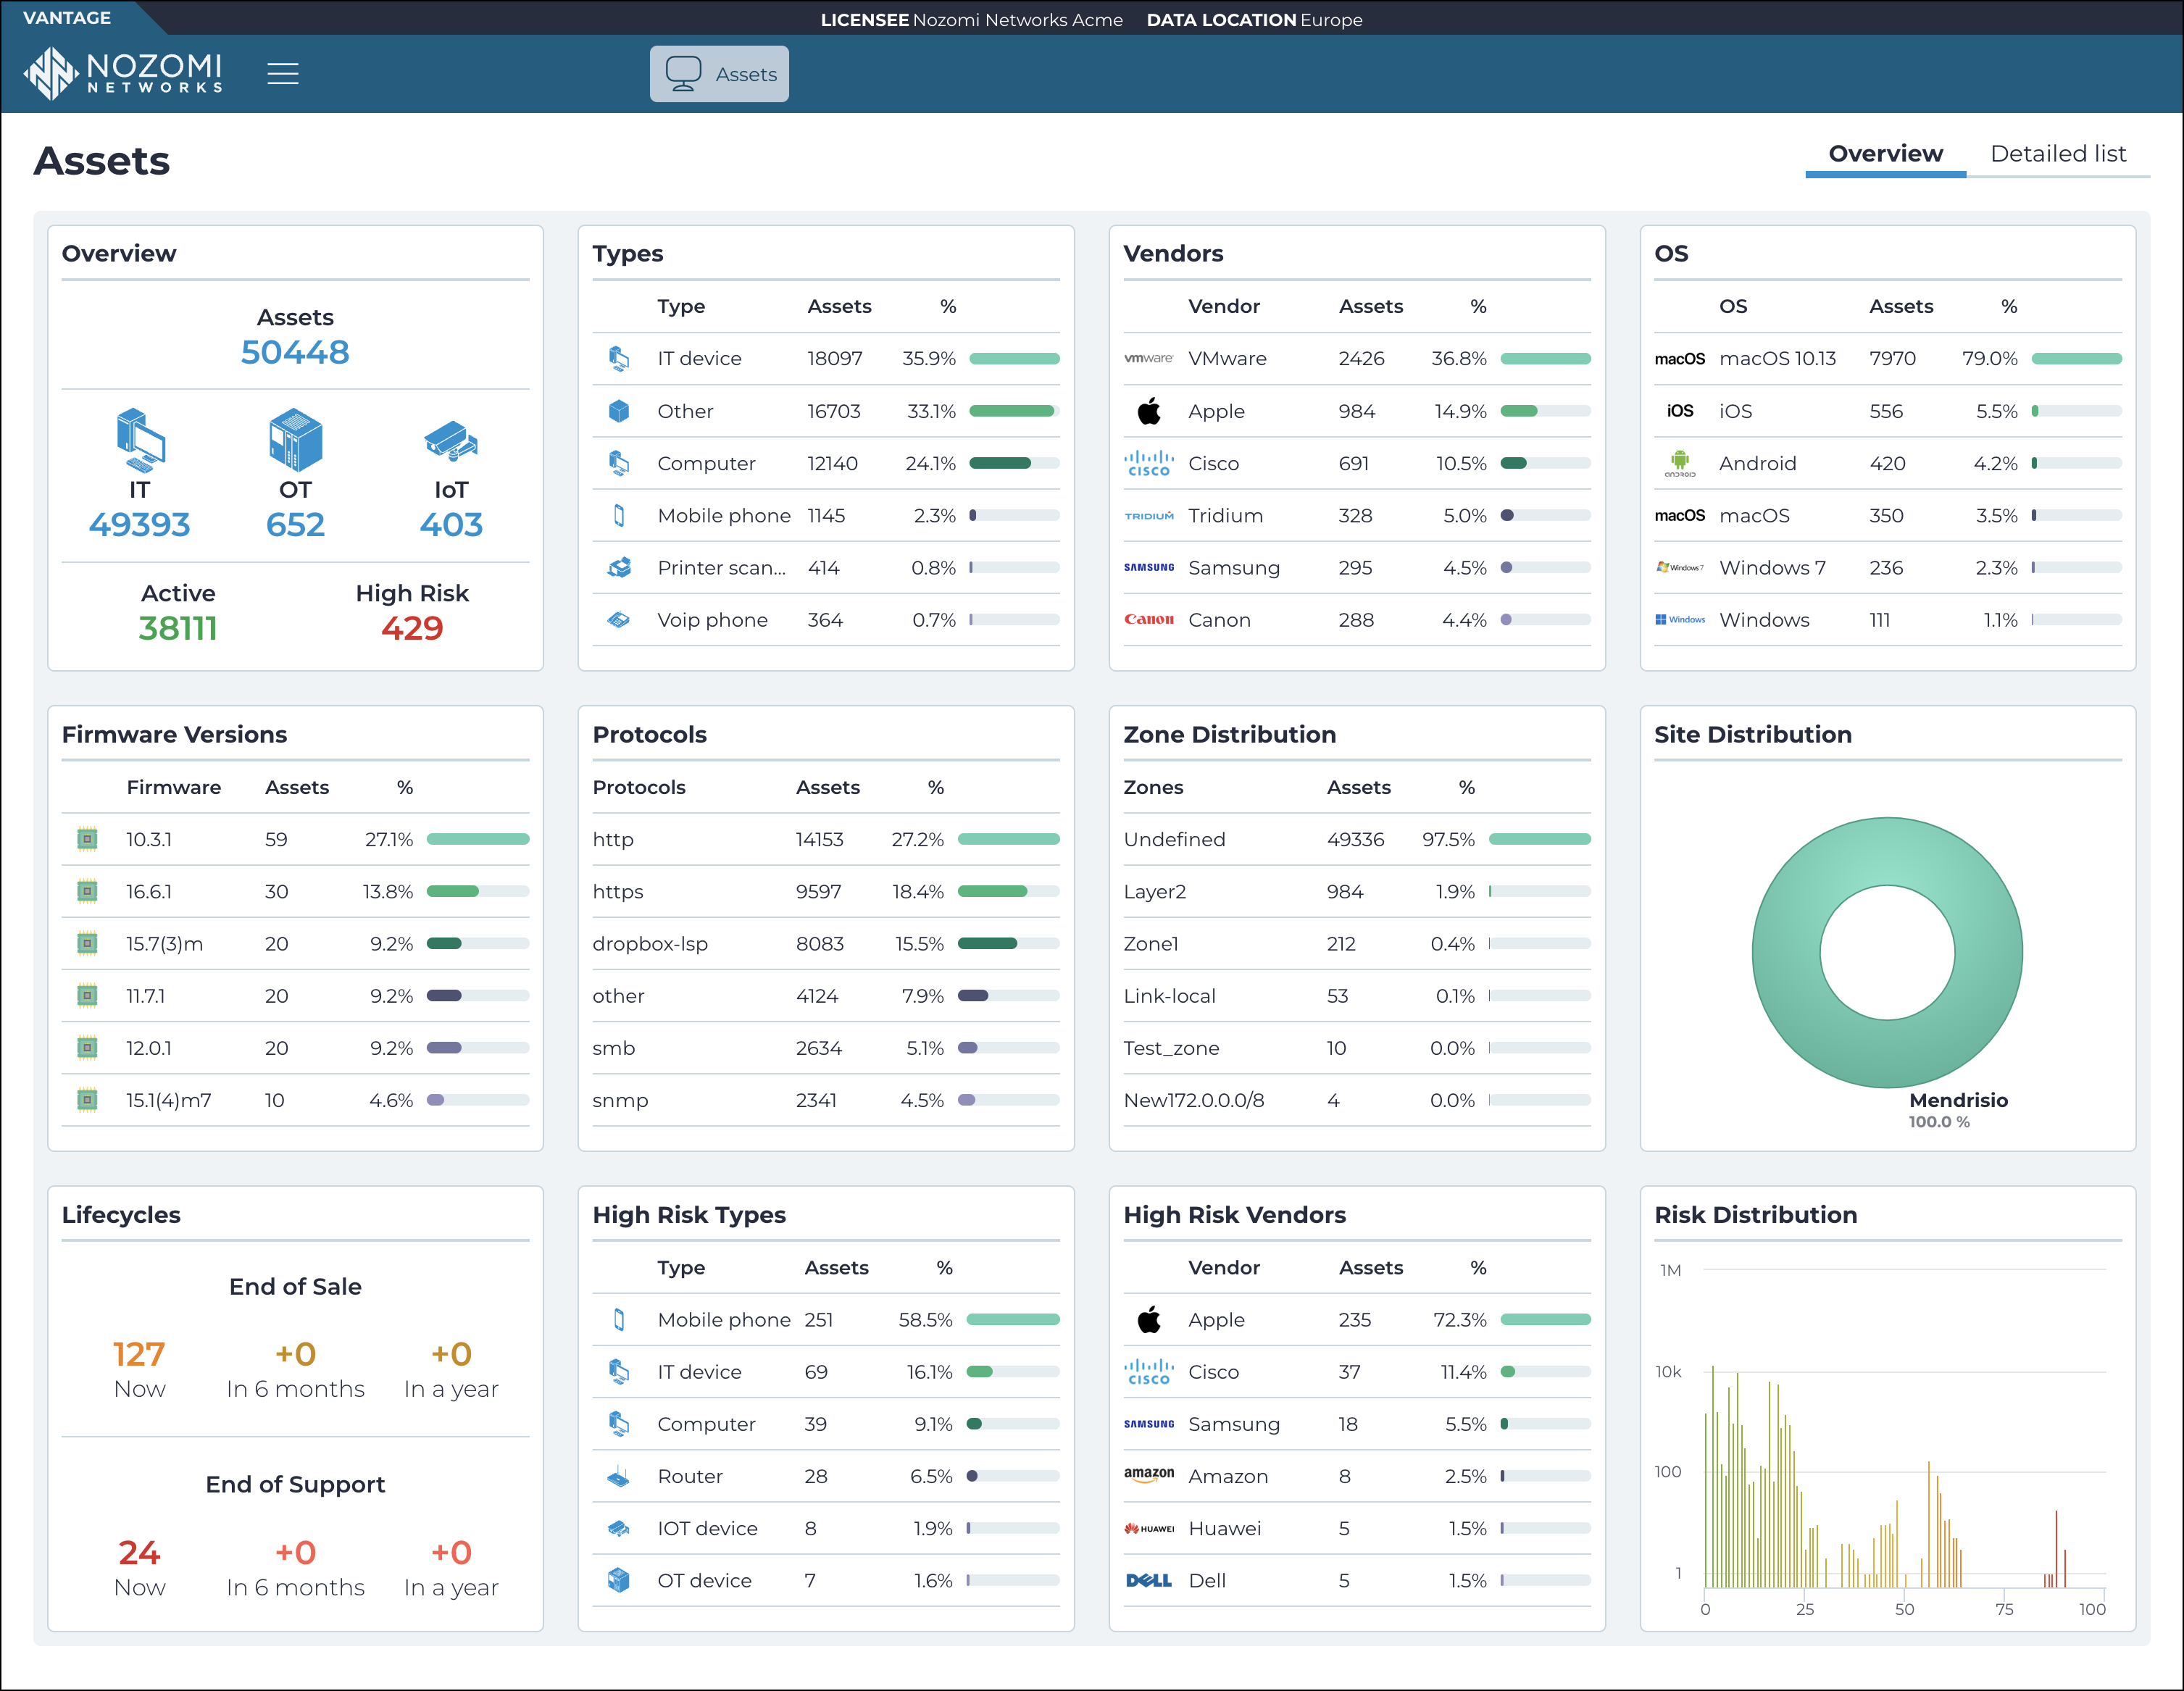This screenshot has width=2184, height=1691.
Task: Click End of Support Now value 24
Action: point(139,1554)
